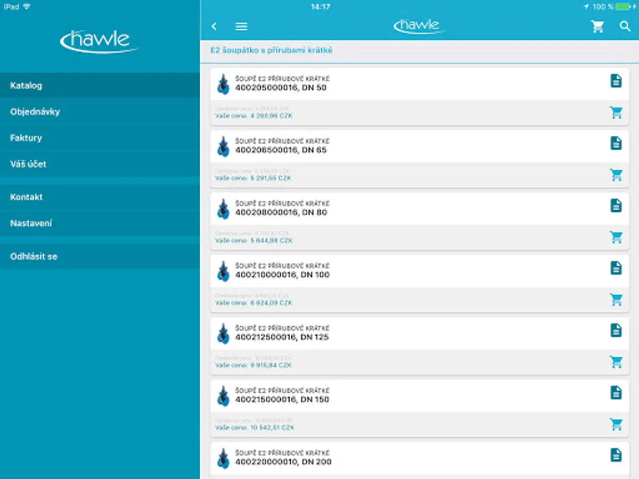The width and height of the screenshot is (639, 479).
Task: Tap valve thumbnail for DN 200 product
Action: click(223, 458)
